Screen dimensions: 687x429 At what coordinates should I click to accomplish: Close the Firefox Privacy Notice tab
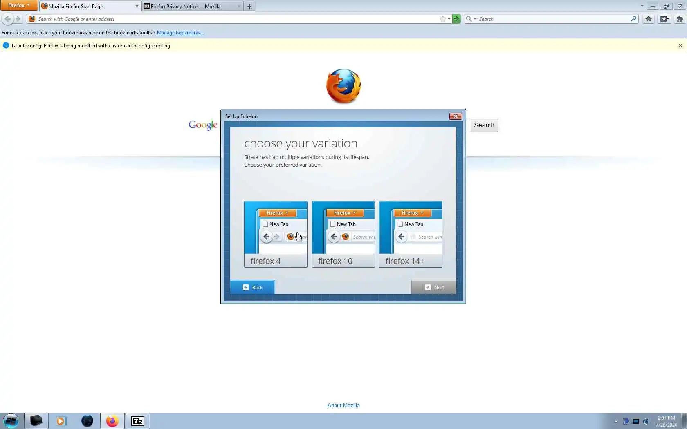239,6
